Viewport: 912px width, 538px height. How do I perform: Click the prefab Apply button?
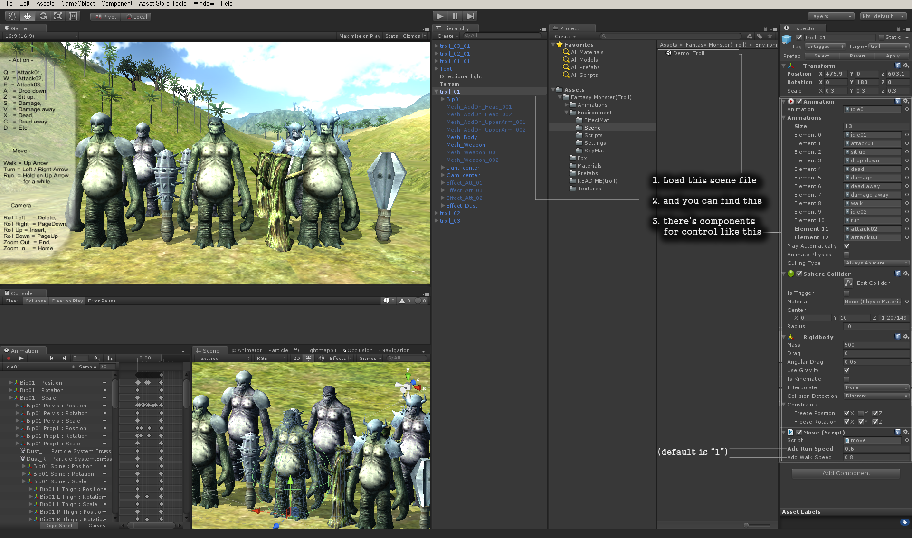click(x=893, y=56)
